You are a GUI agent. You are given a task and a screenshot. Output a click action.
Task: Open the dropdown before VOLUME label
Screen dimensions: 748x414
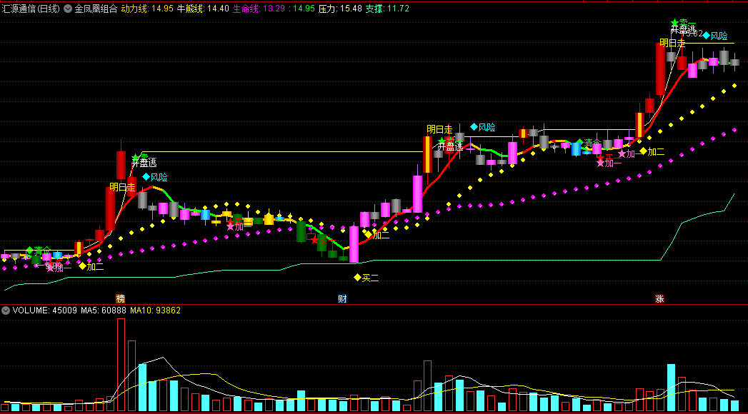click(x=6, y=310)
